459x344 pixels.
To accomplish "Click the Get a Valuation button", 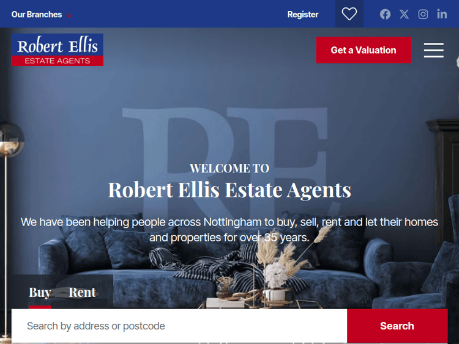I will pos(364,50).
